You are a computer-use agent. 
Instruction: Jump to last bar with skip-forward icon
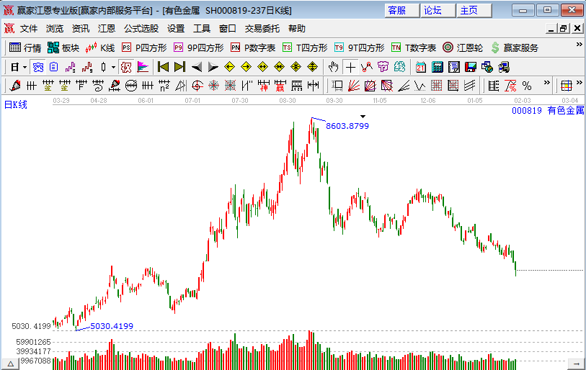pyautogui.click(x=179, y=67)
